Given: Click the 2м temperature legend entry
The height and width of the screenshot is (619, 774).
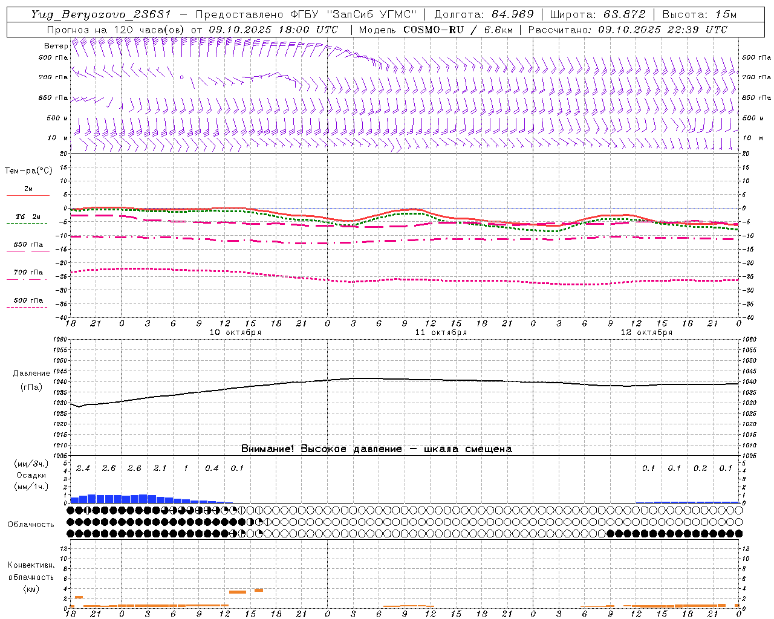Looking at the screenshot, I should 28,189.
